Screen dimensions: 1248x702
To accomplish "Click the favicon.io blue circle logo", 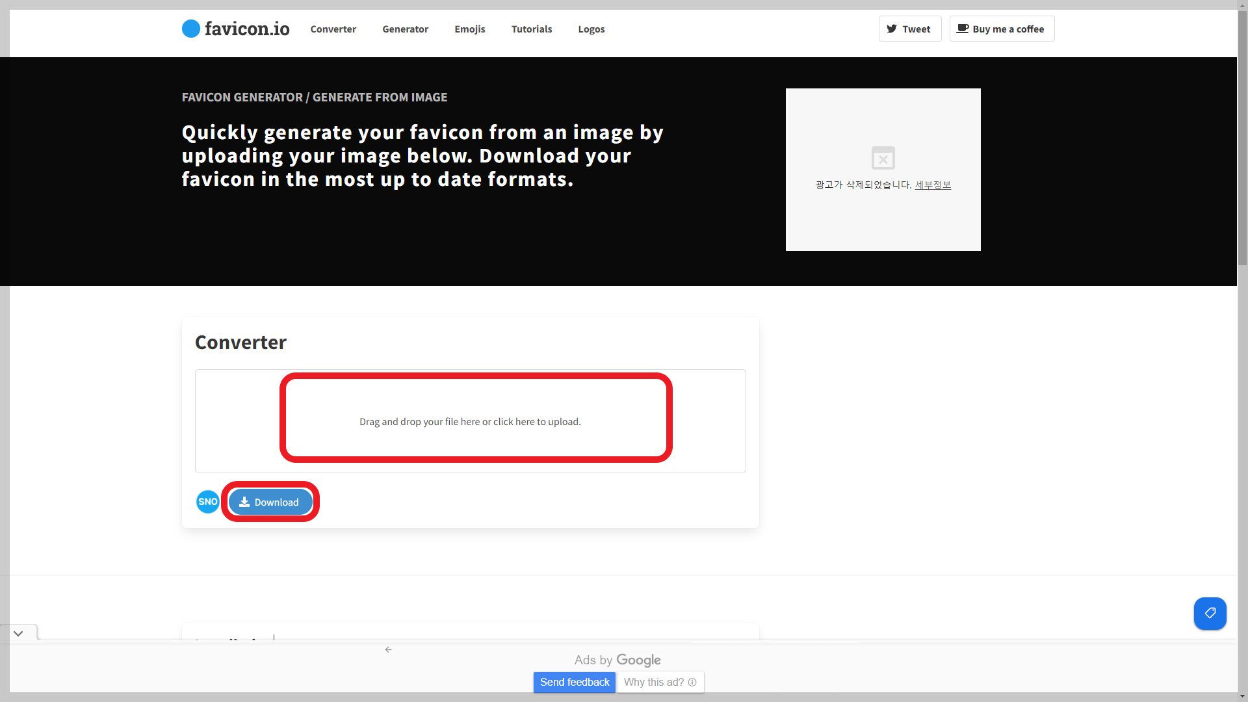I will [191, 29].
